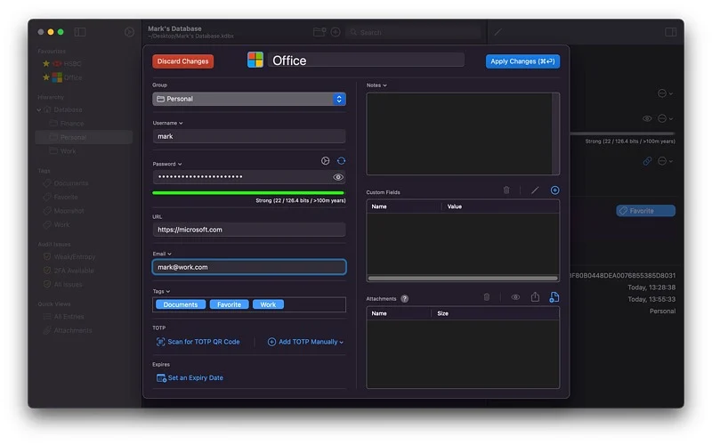Image resolution: width=712 pixels, height=445 pixels.
Task: Select the Personal group in the sidebar
Action: coord(84,137)
